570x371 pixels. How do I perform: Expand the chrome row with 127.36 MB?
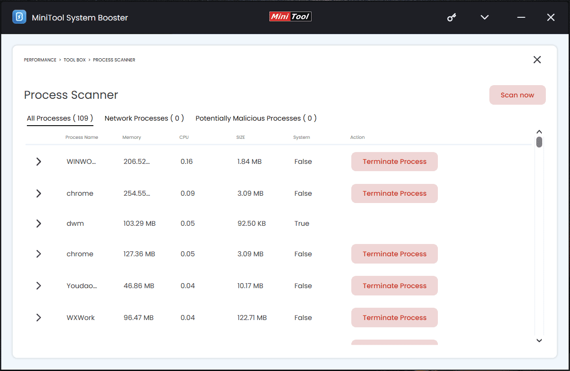[39, 254]
